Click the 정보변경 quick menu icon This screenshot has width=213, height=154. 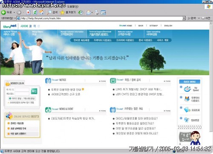187,120
